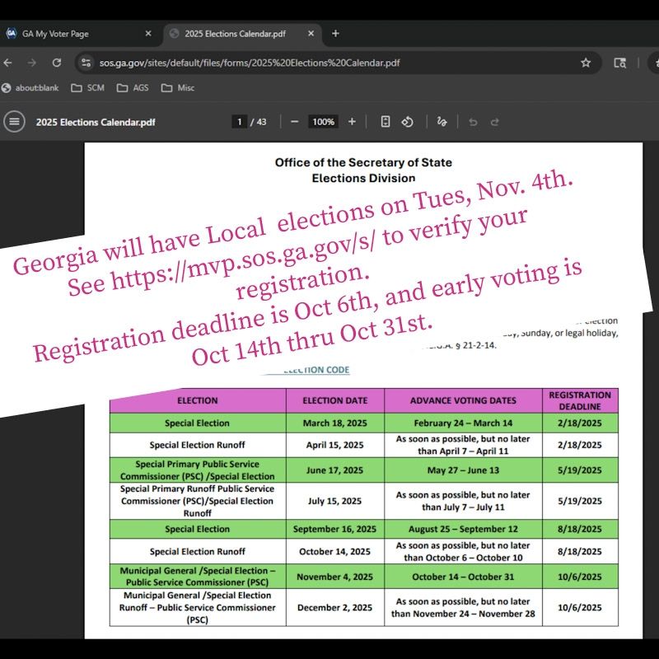The width and height of the screenshot is (659, 659).
Task: Open the SCM bookmarks folder
Action: (x=87, y=88)
